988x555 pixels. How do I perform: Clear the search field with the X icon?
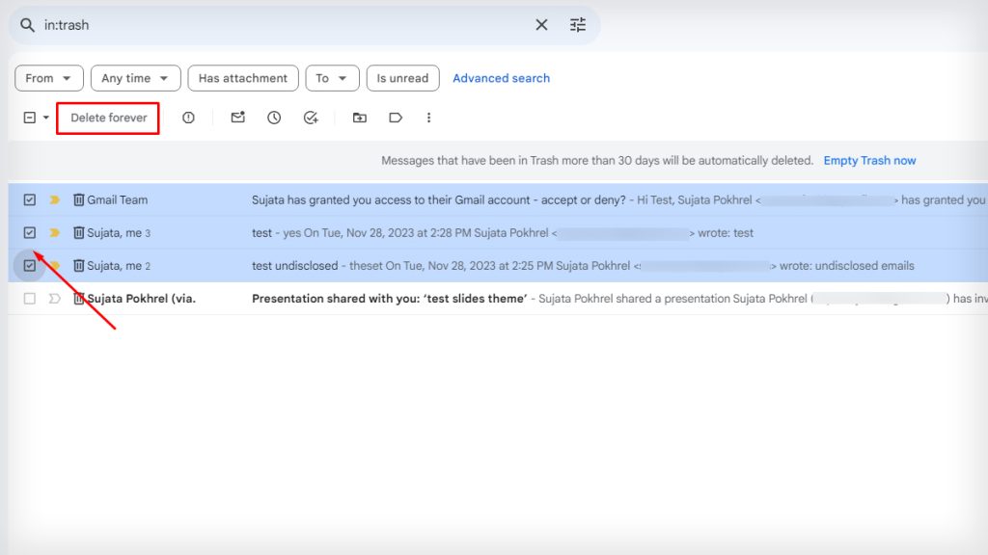click(x=541, y=24)
